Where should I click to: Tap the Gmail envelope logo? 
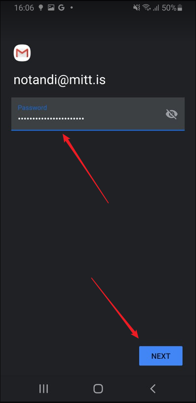[x=22, y=53]
